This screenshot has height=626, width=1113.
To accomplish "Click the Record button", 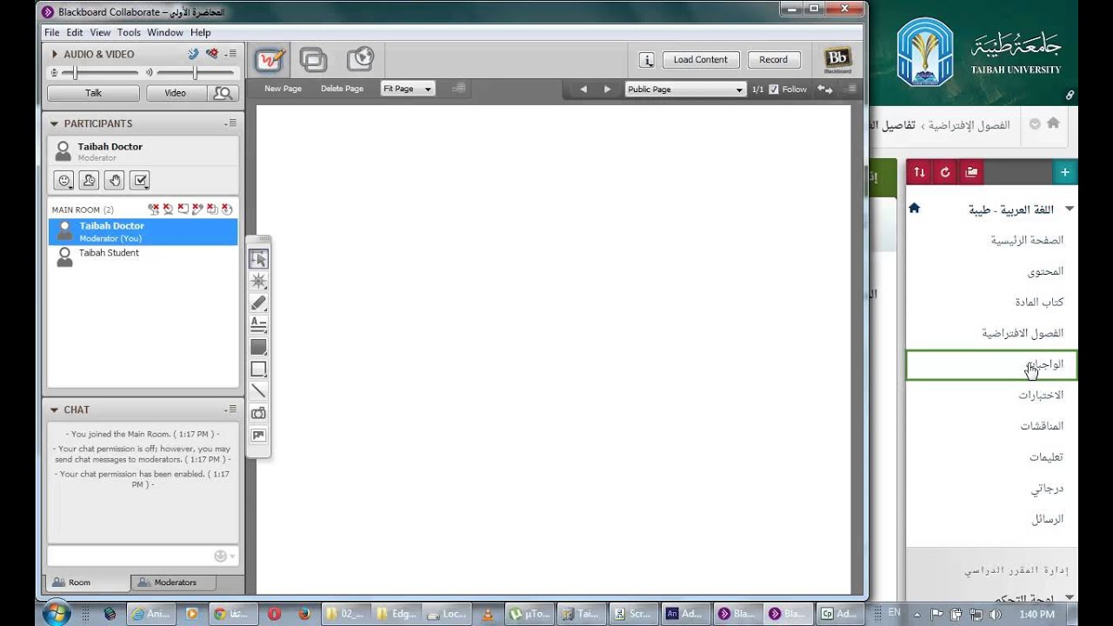I will pyautogui.click(x=773, y=60).
